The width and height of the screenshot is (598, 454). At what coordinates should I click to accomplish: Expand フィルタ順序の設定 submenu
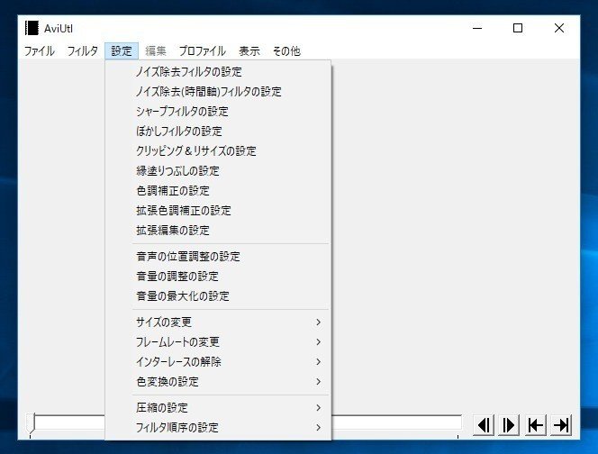pos(218,428)
